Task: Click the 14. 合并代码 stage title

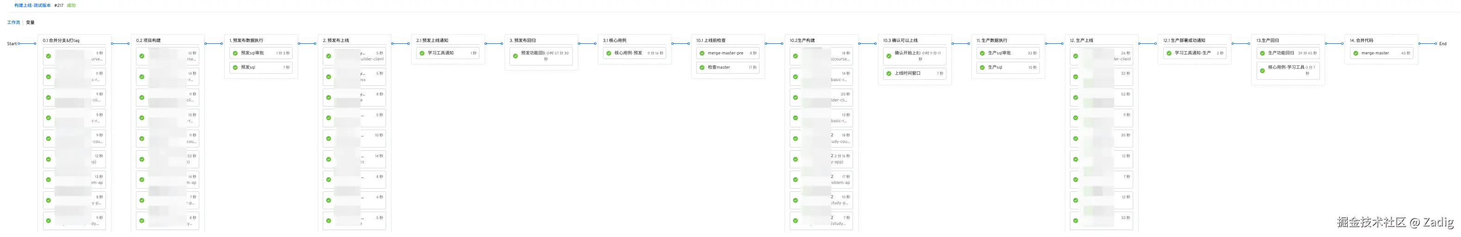Action: [1361, 41]
